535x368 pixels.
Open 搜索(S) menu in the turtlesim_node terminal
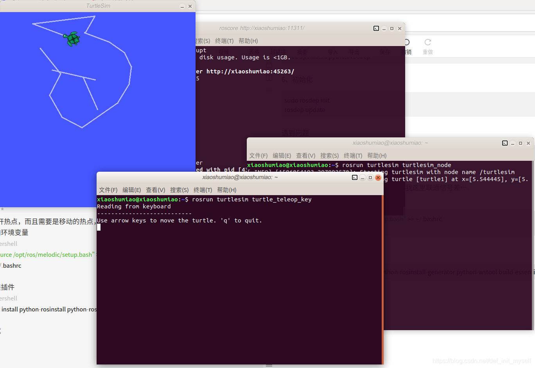[x=330, y=156]
